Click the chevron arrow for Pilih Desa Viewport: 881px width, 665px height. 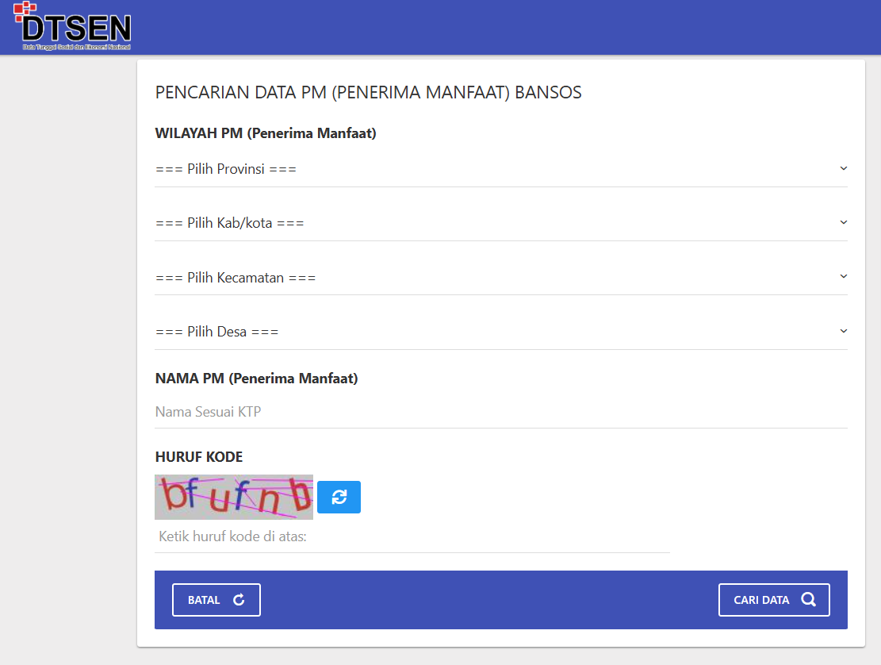pyautogui.click(x=843, y=331)
